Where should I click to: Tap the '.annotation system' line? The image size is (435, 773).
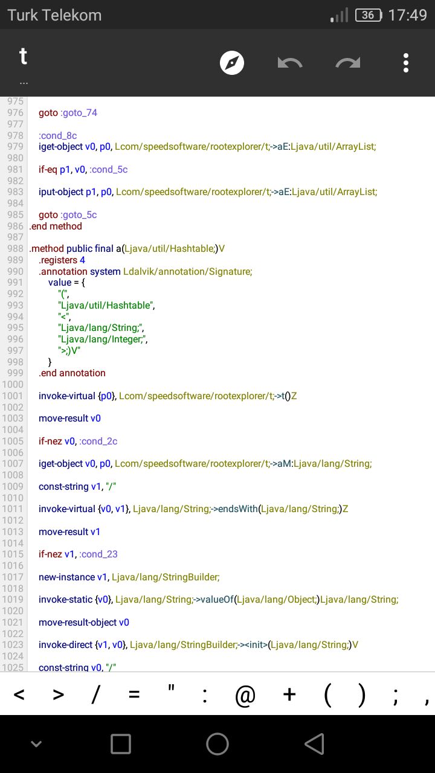pyautogui.click(x=146, y=272)
